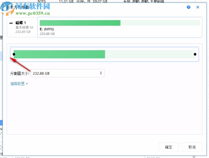
Task: Click the NTFS entry in the background disk table
Action: point(42,2)
